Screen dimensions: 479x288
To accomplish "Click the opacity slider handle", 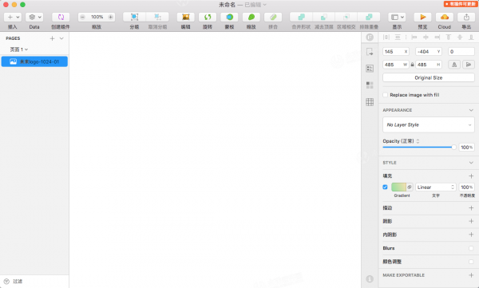I will [454, 148].
